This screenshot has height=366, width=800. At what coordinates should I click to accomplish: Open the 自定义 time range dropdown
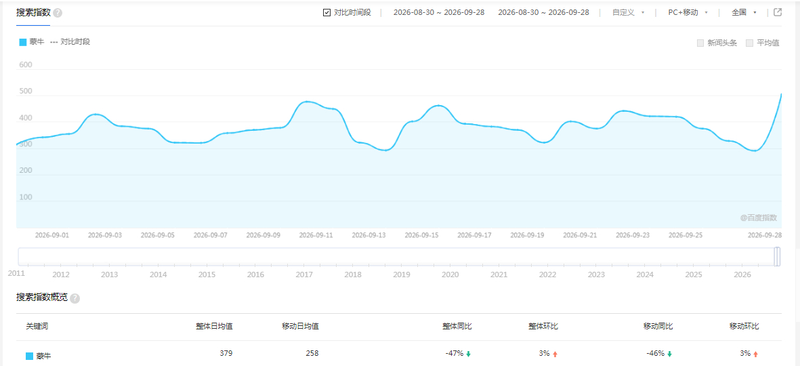(629, 12)
